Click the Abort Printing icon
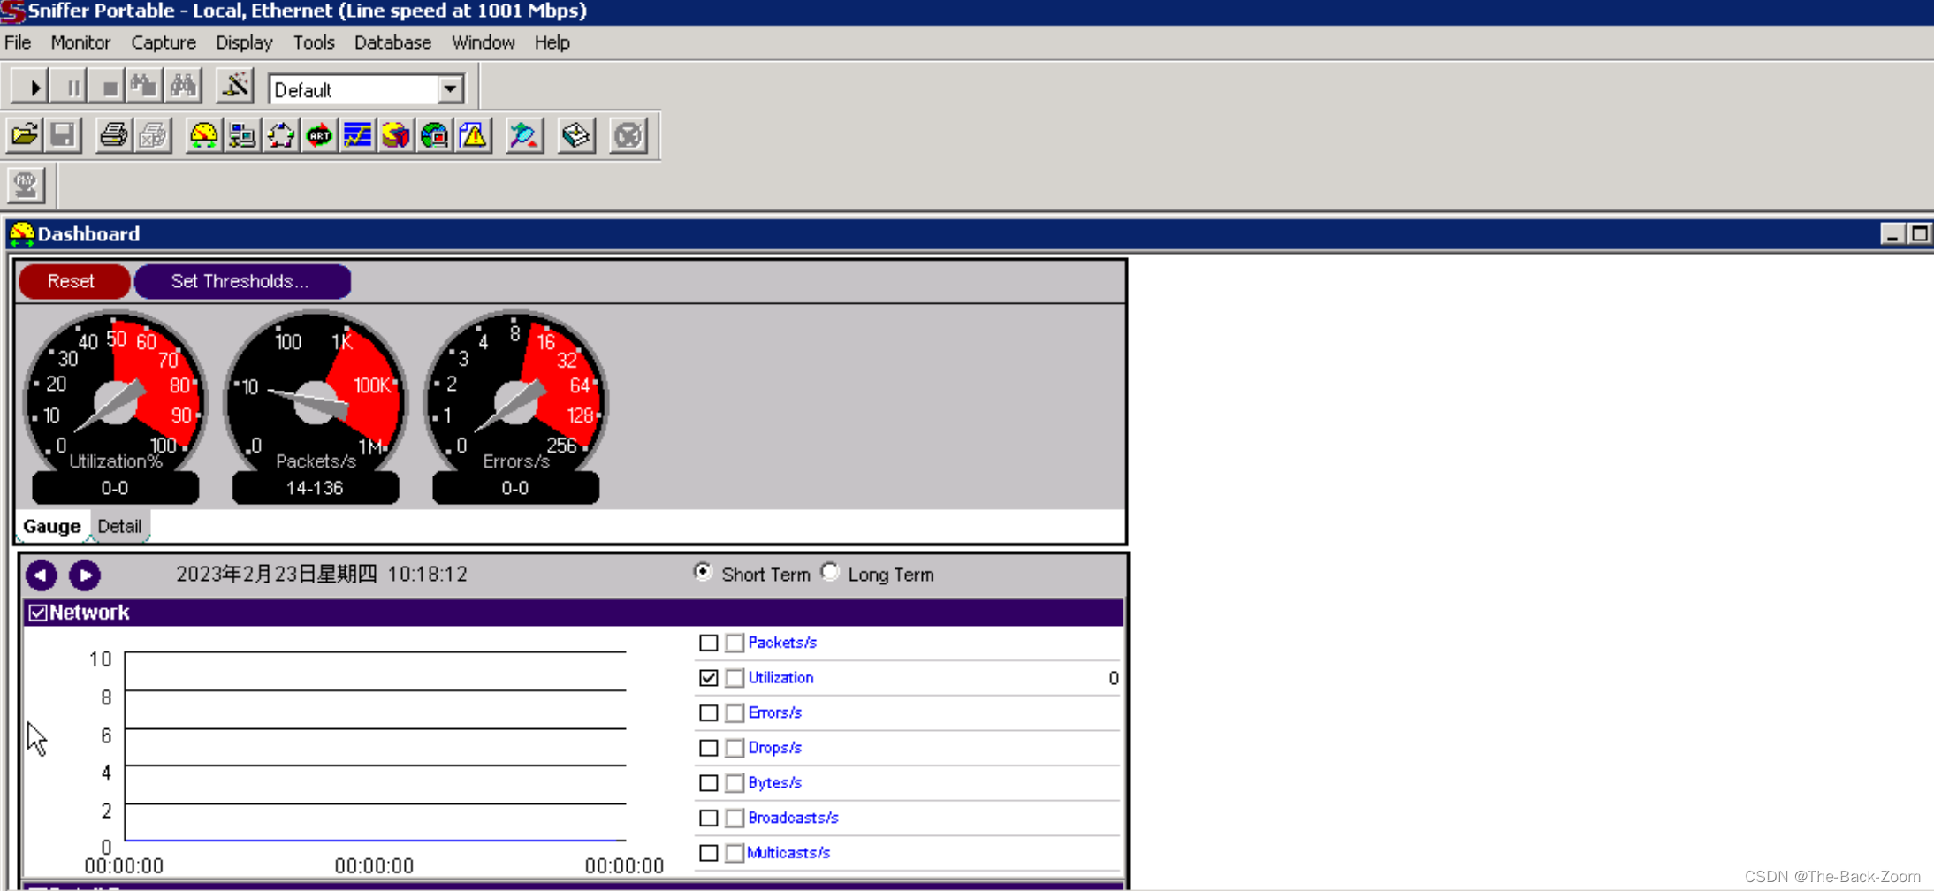 click(x=153, y=135)
